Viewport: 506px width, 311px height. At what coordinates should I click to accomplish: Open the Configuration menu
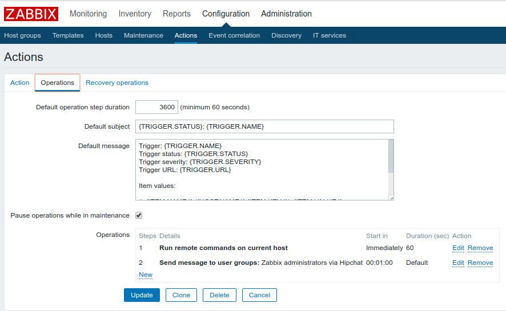point(226,14)
